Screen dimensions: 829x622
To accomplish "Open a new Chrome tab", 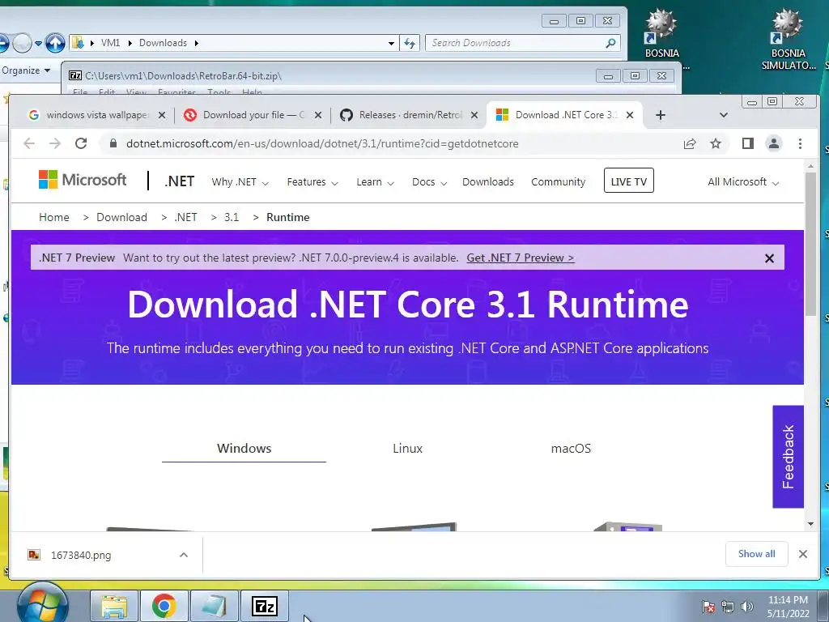I will click(661, 115).
